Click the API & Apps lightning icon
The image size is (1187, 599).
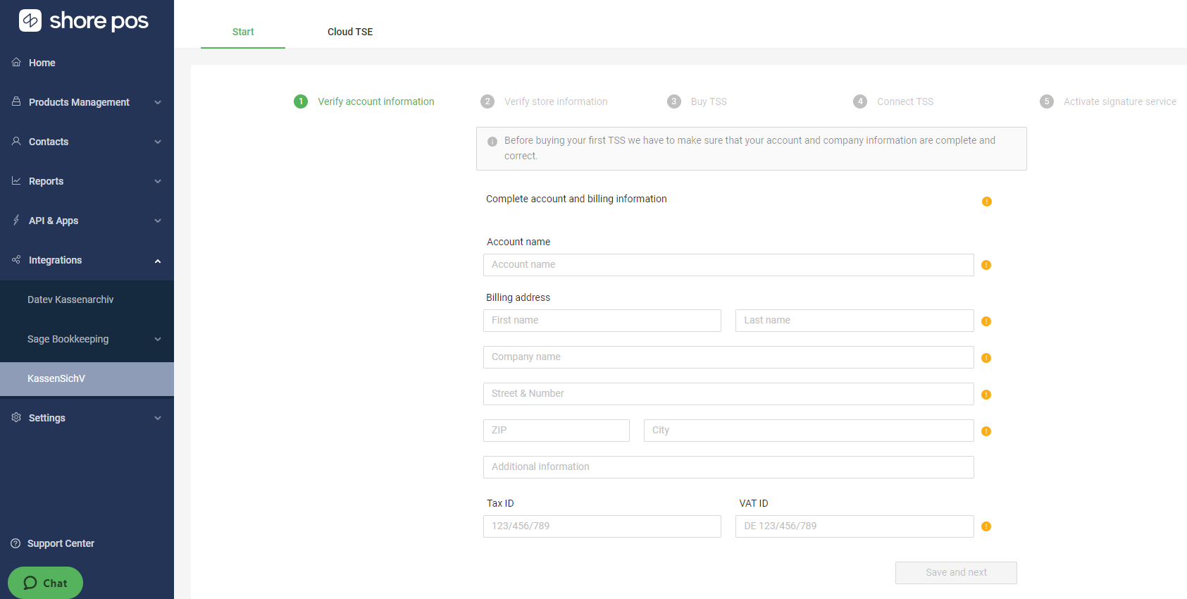[x=16, y=220]
